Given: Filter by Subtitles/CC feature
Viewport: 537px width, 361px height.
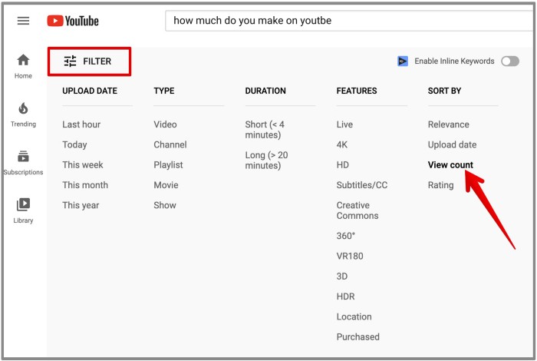Looking at the screenshot, I should (x=362, y=185).
